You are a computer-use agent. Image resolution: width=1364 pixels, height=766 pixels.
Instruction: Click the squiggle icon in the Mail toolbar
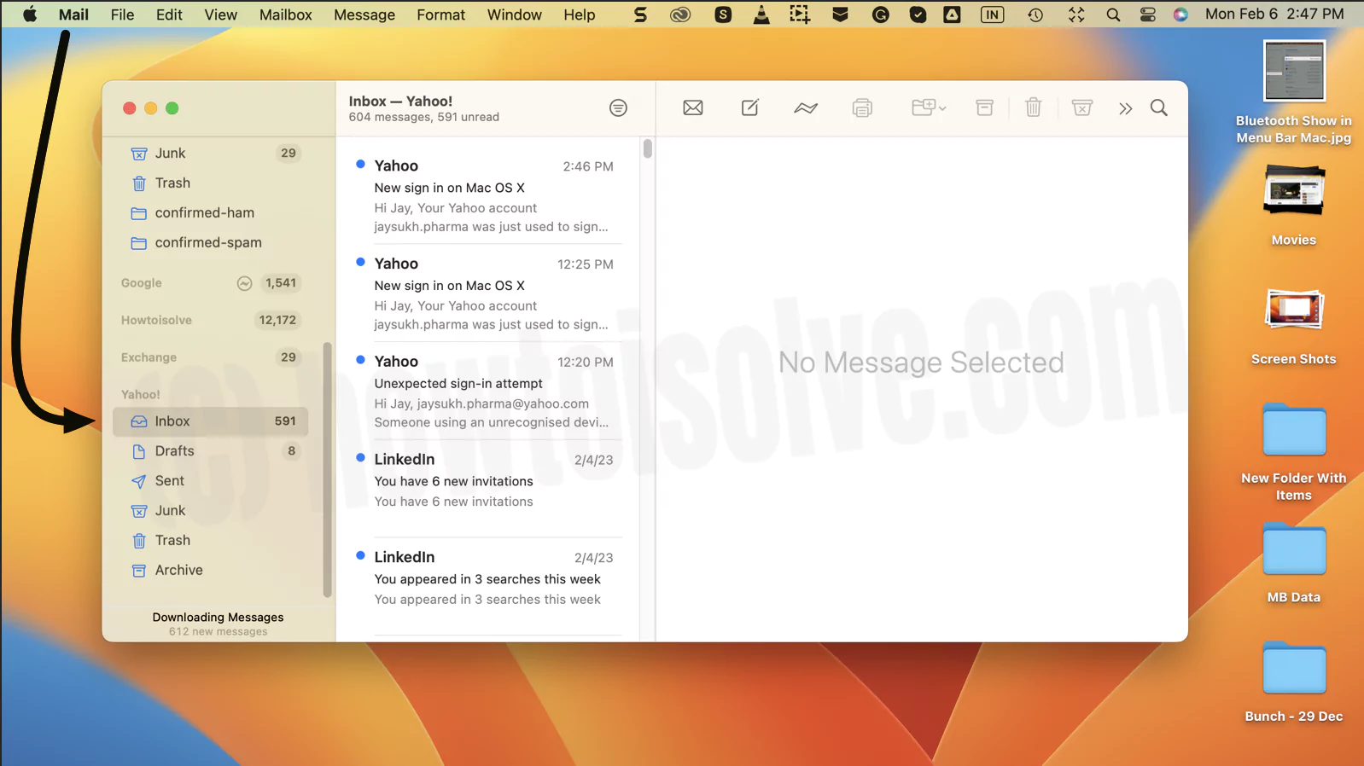[805, 107]
